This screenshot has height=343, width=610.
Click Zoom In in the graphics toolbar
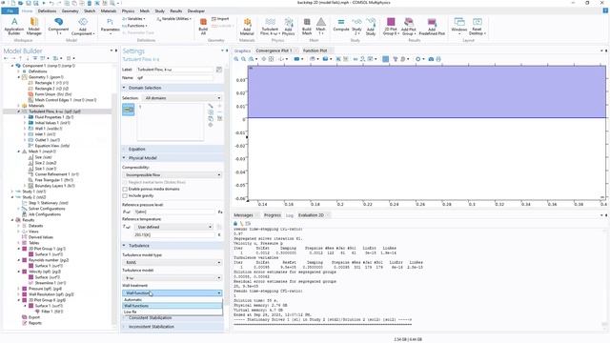236,59
